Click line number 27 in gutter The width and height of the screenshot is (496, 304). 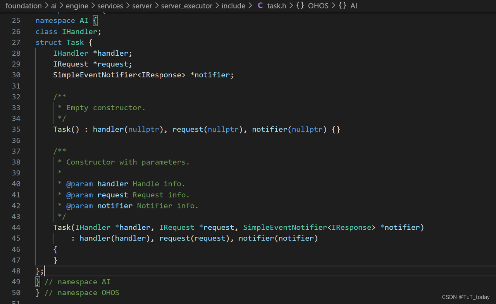(16, 42)
